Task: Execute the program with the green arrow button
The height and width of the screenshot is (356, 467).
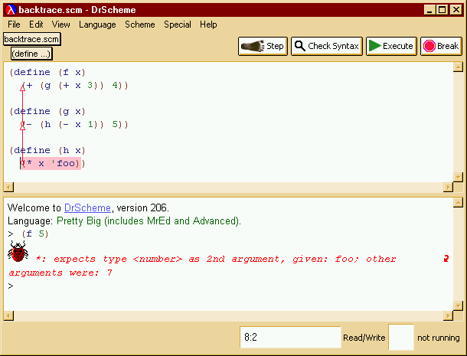Action: coord(391,46)
